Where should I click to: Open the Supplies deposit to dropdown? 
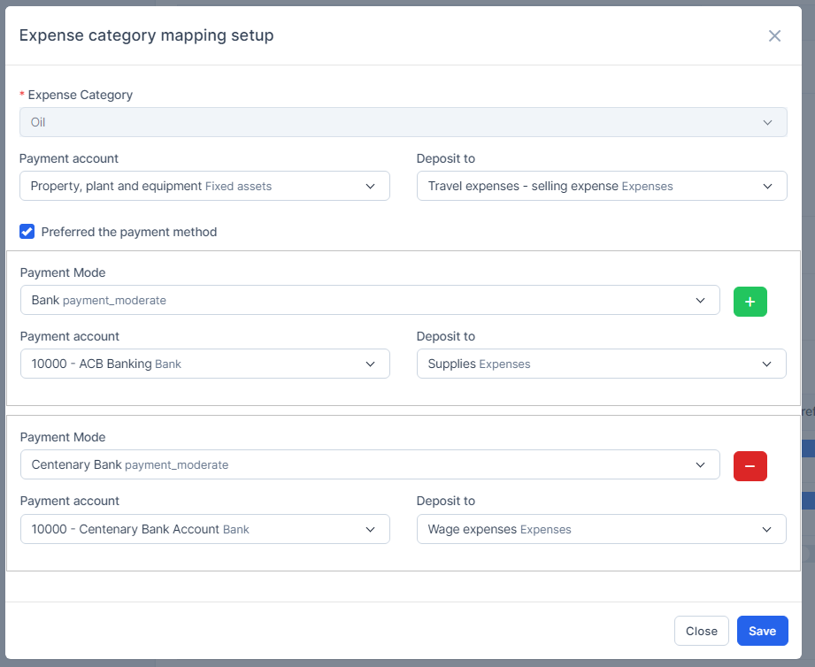[601, 364]
